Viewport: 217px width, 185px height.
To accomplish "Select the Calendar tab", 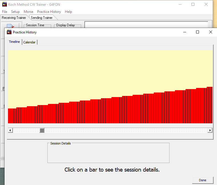I will pyautogui.click(x=29, y=42).
